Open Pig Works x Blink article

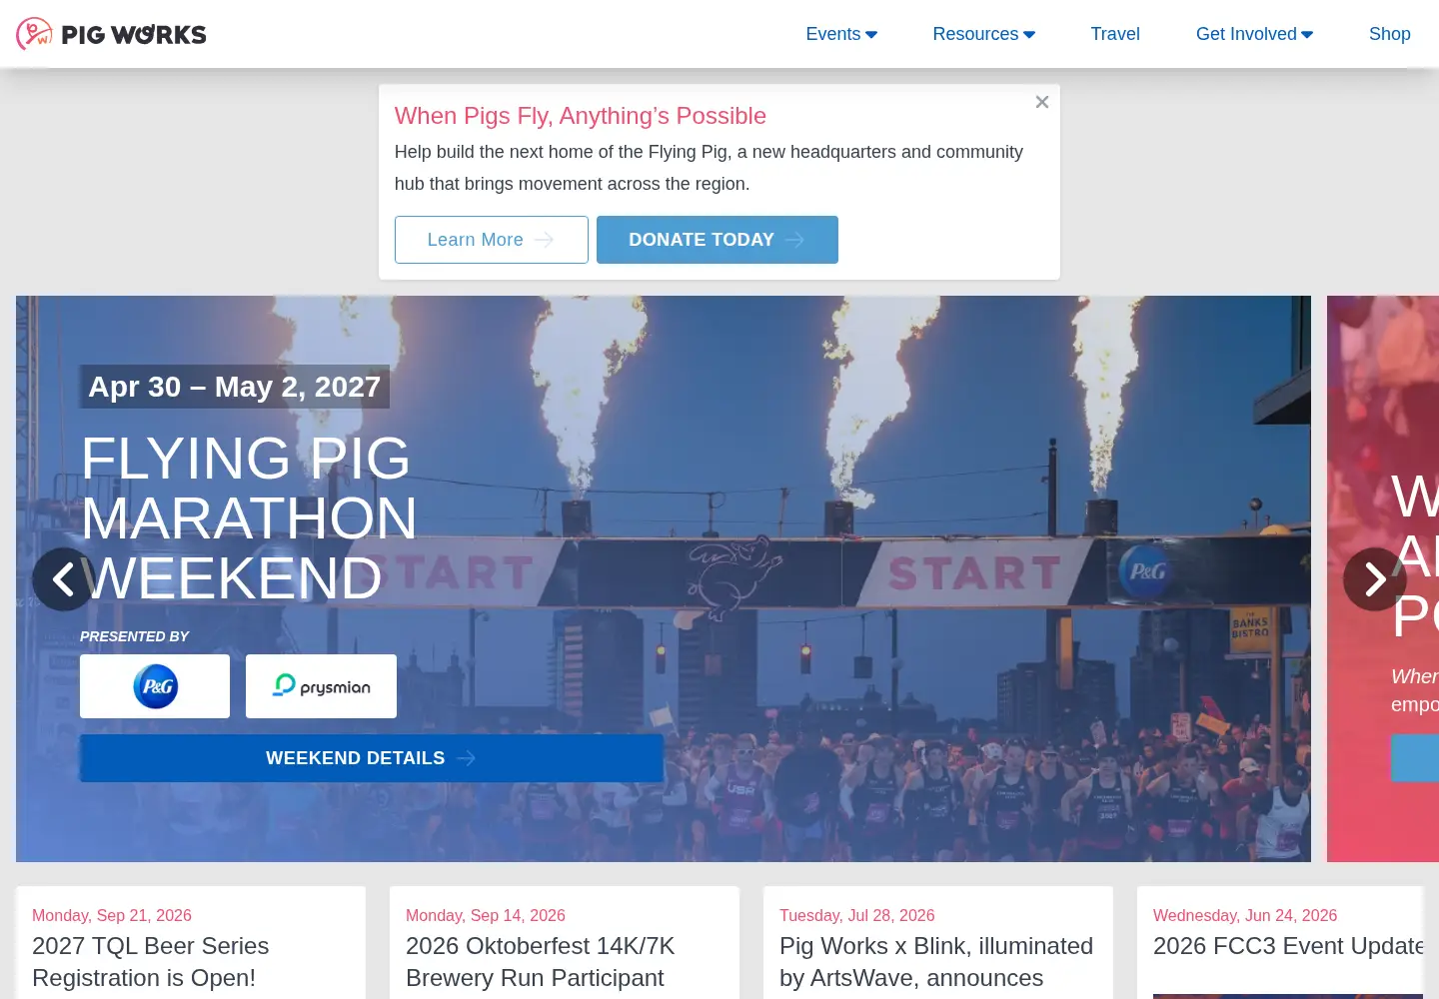[936, 962]
